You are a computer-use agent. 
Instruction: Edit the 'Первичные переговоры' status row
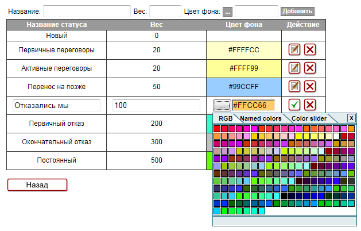(294, 50)
